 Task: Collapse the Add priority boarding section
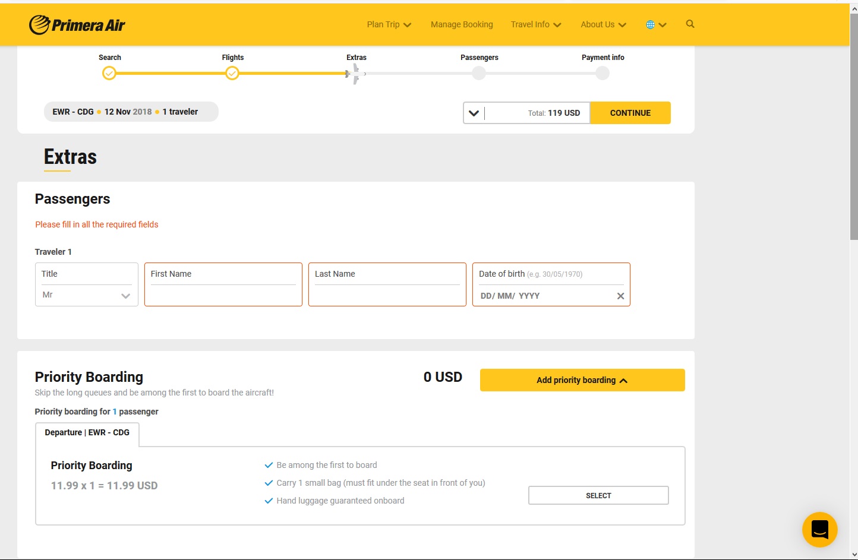pos(582,380)
